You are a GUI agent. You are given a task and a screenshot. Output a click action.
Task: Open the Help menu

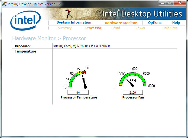pos(176,23)
